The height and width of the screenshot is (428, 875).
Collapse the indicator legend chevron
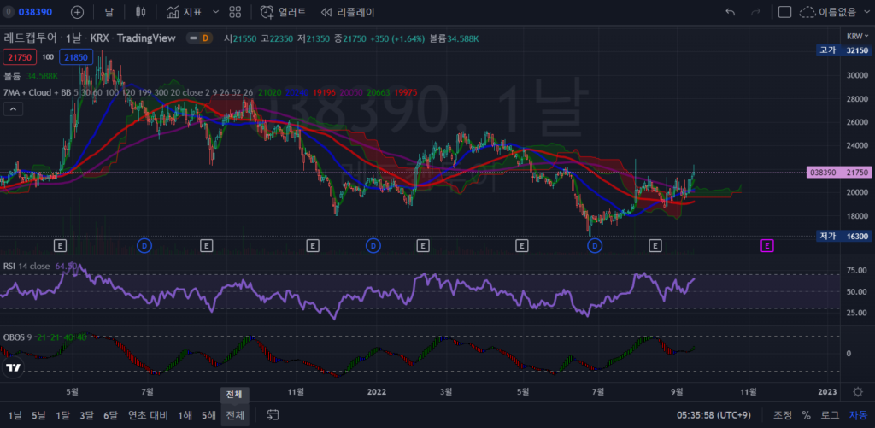pos(14,108)
